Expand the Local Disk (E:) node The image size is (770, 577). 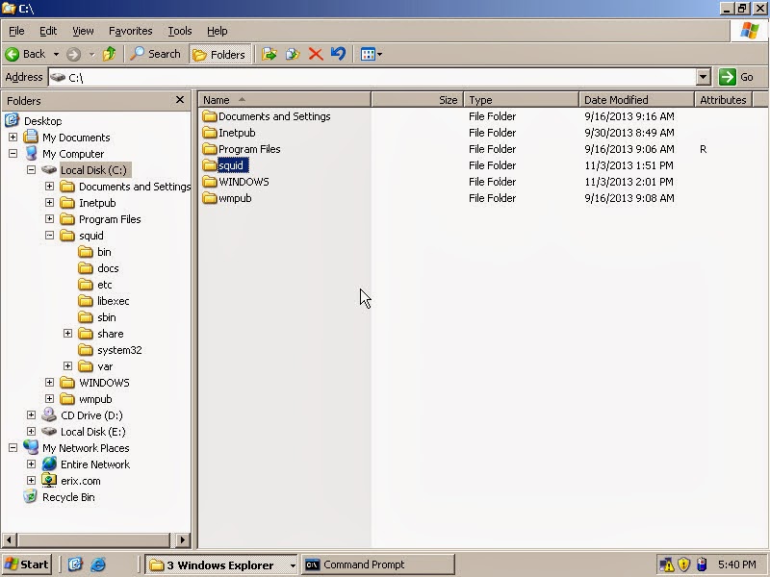(x=31, y=431)
